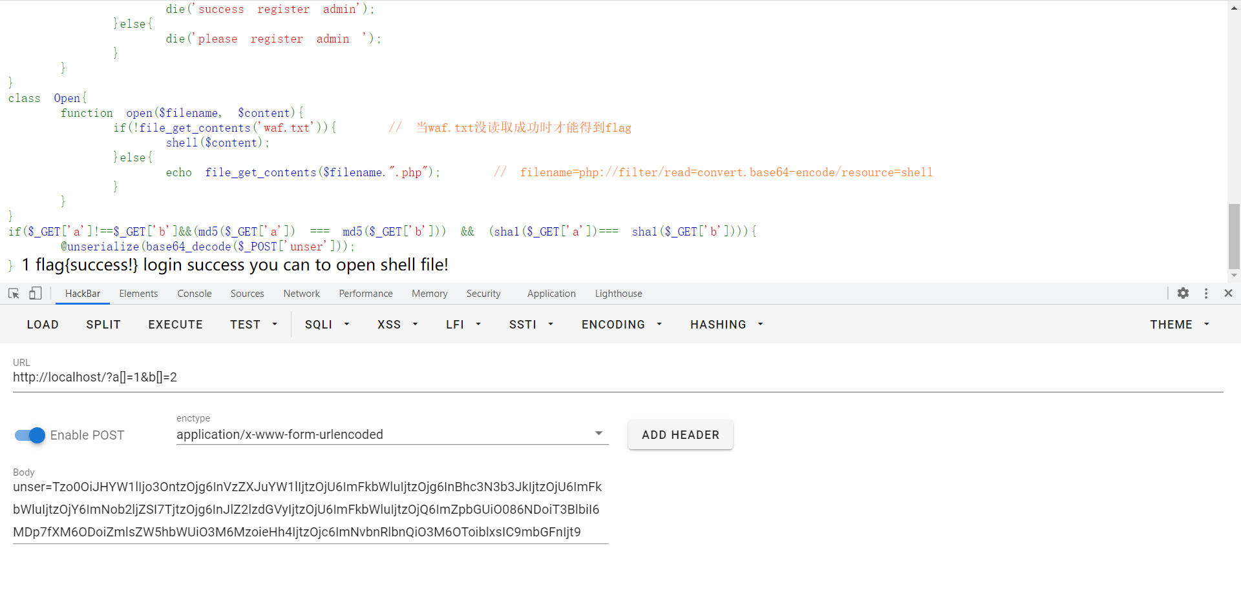Viewport: 1241px width, 608px height.
Task: Expand the SQLI dropdown
Action: (x=326, y=324)
